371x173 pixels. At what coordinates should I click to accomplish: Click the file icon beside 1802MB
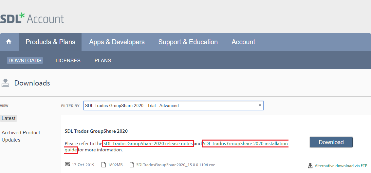point(103,164)
